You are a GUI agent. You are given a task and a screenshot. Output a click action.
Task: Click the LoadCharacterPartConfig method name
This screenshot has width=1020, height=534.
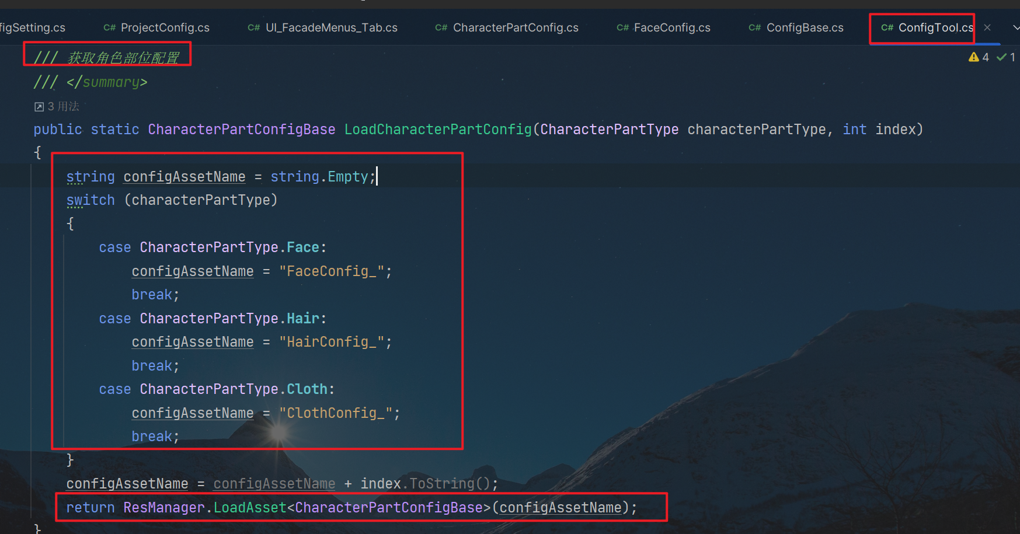438,130
